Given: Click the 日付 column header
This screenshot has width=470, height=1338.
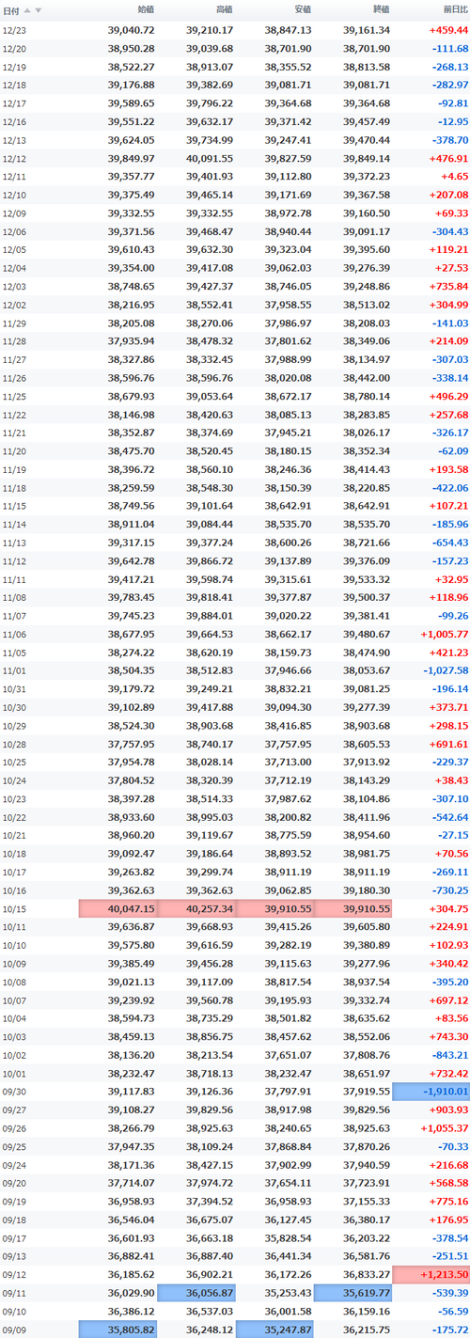Looking at the screenshot, I should pyautogui.click(x=10, y=10).
